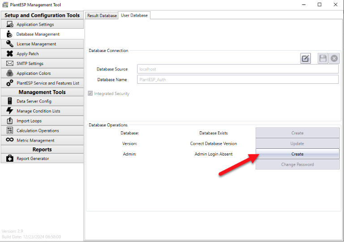344x242 pixels.
Task: Click the Build Date text
Action: click(x=31, y=237)
